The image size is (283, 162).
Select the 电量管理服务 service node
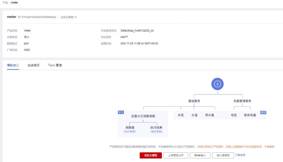click(243, 101)
